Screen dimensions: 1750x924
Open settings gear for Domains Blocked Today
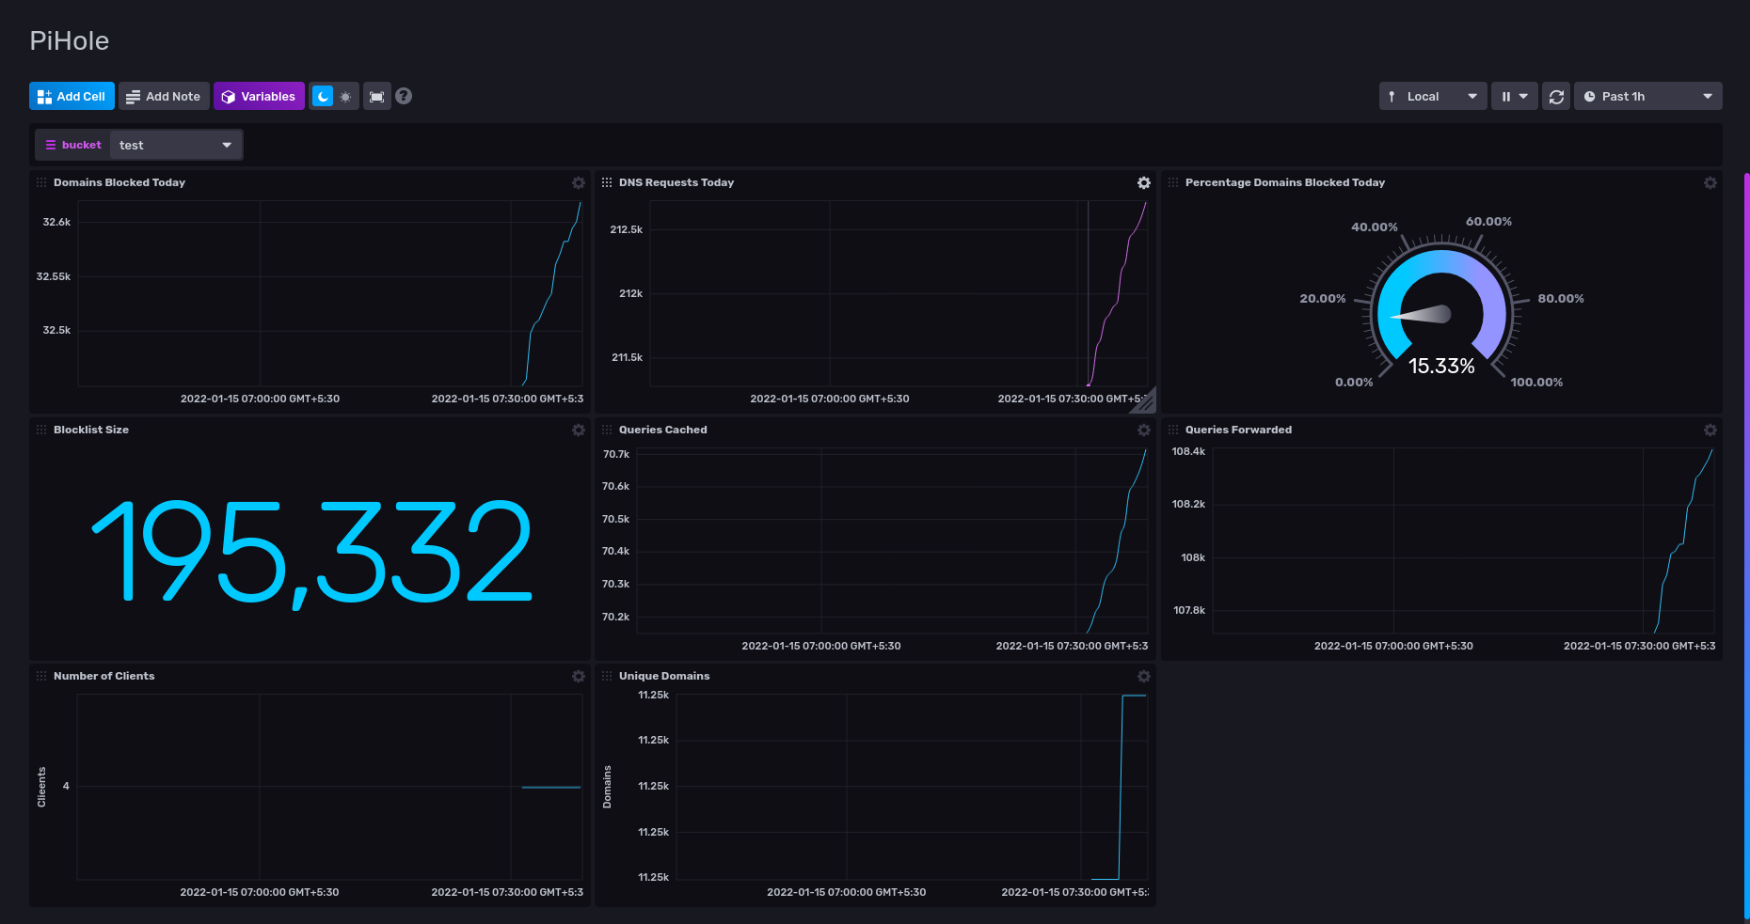(579, 182)
